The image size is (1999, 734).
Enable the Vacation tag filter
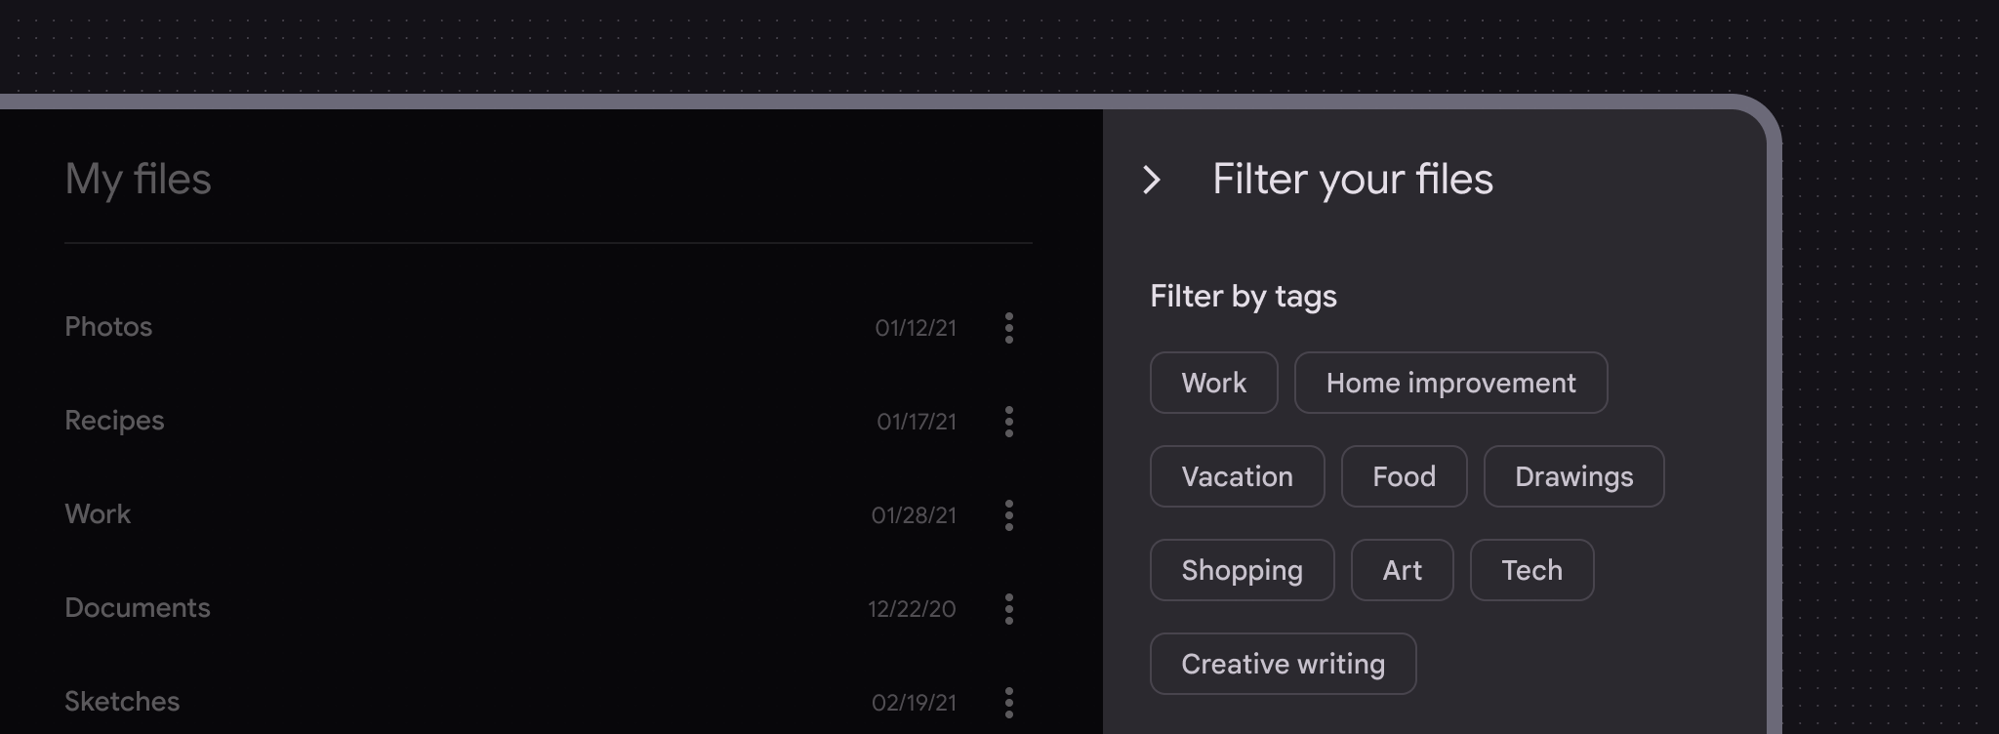click(1237, 476)
